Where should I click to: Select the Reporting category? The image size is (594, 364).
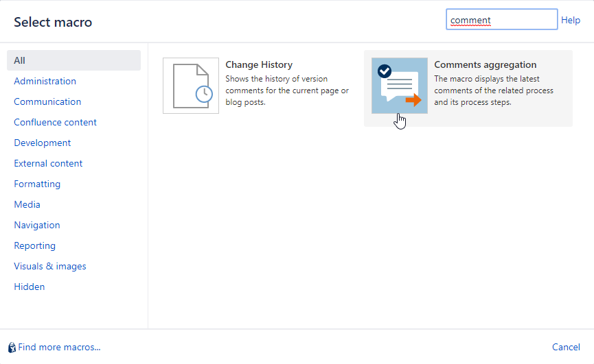point(35,245)
